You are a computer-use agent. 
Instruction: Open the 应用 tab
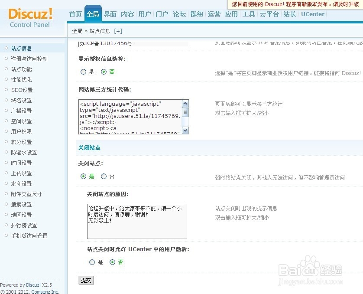231,14
